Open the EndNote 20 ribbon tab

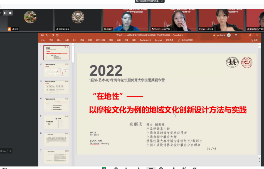[x=145, y=40]
